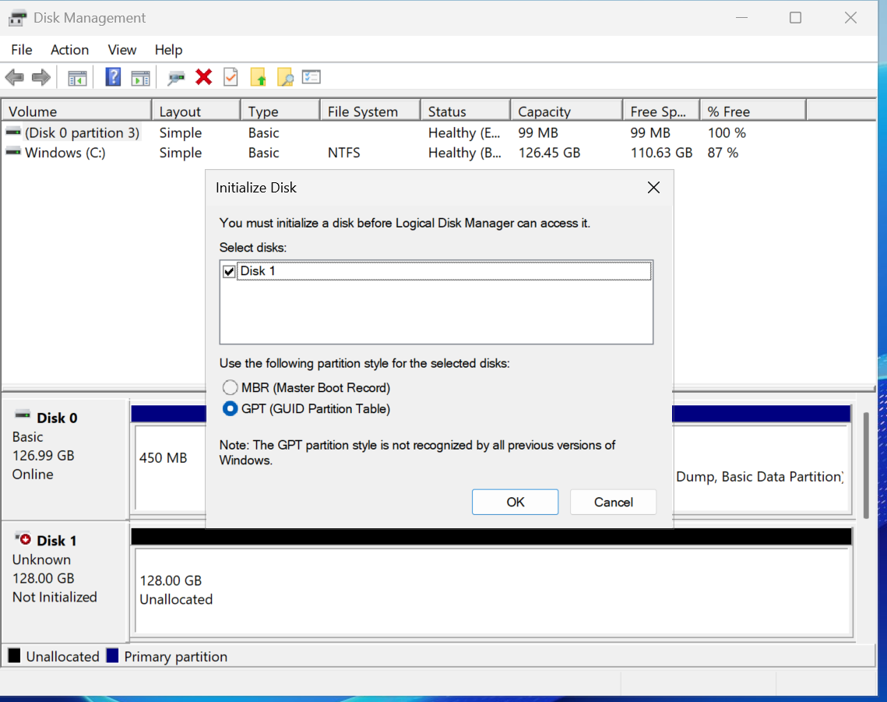Open the Action menu
887x702 pixels.
tap(69, 50)
